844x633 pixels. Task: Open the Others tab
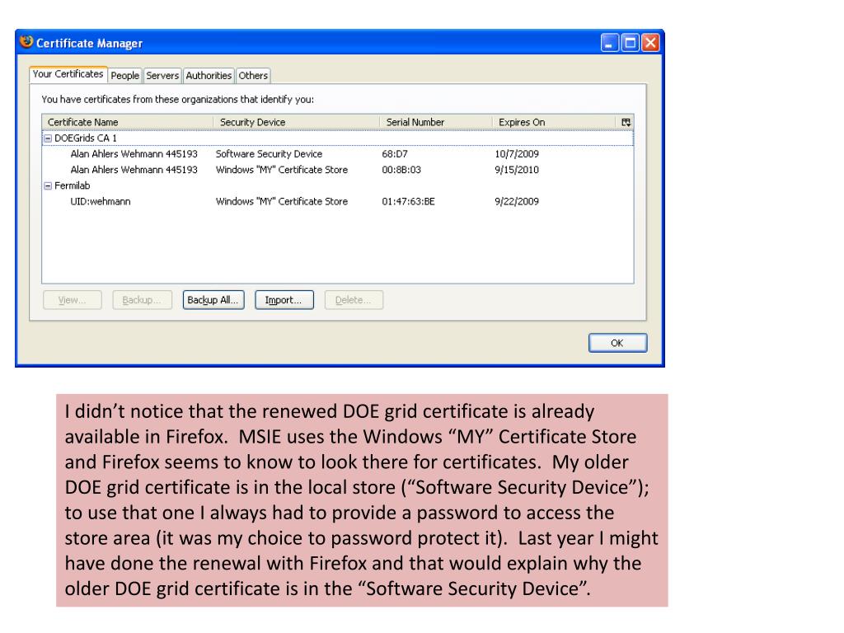tap(253, 76)
